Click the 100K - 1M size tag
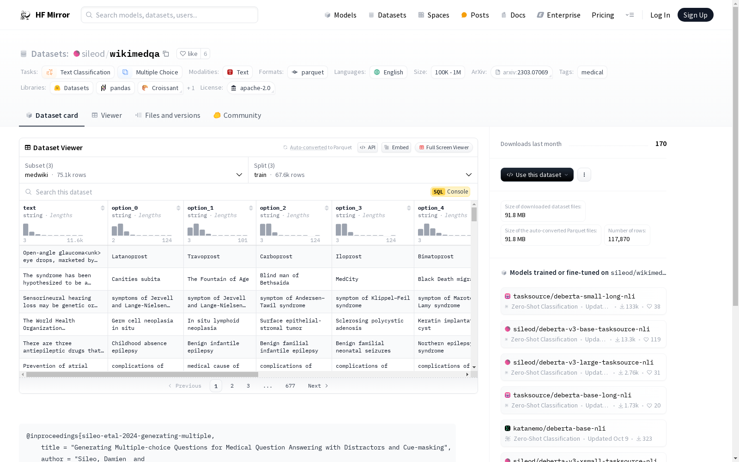The width and height of the screenshot is (739, 462). click(x=448, y=72)
